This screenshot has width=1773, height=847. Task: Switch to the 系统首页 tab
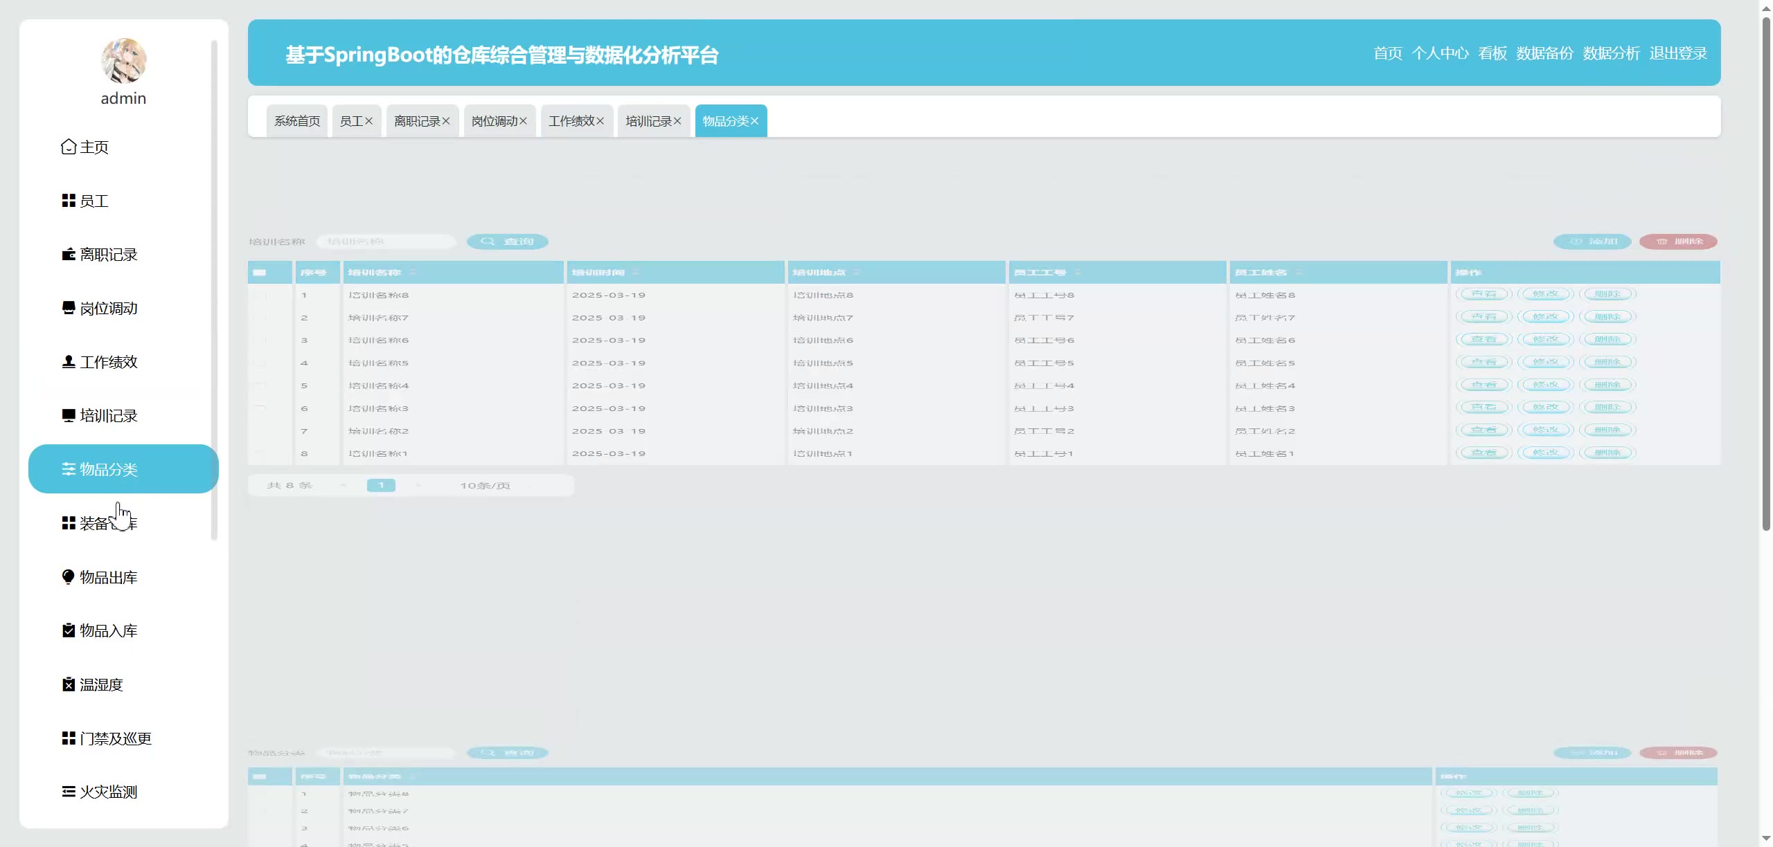297,121
